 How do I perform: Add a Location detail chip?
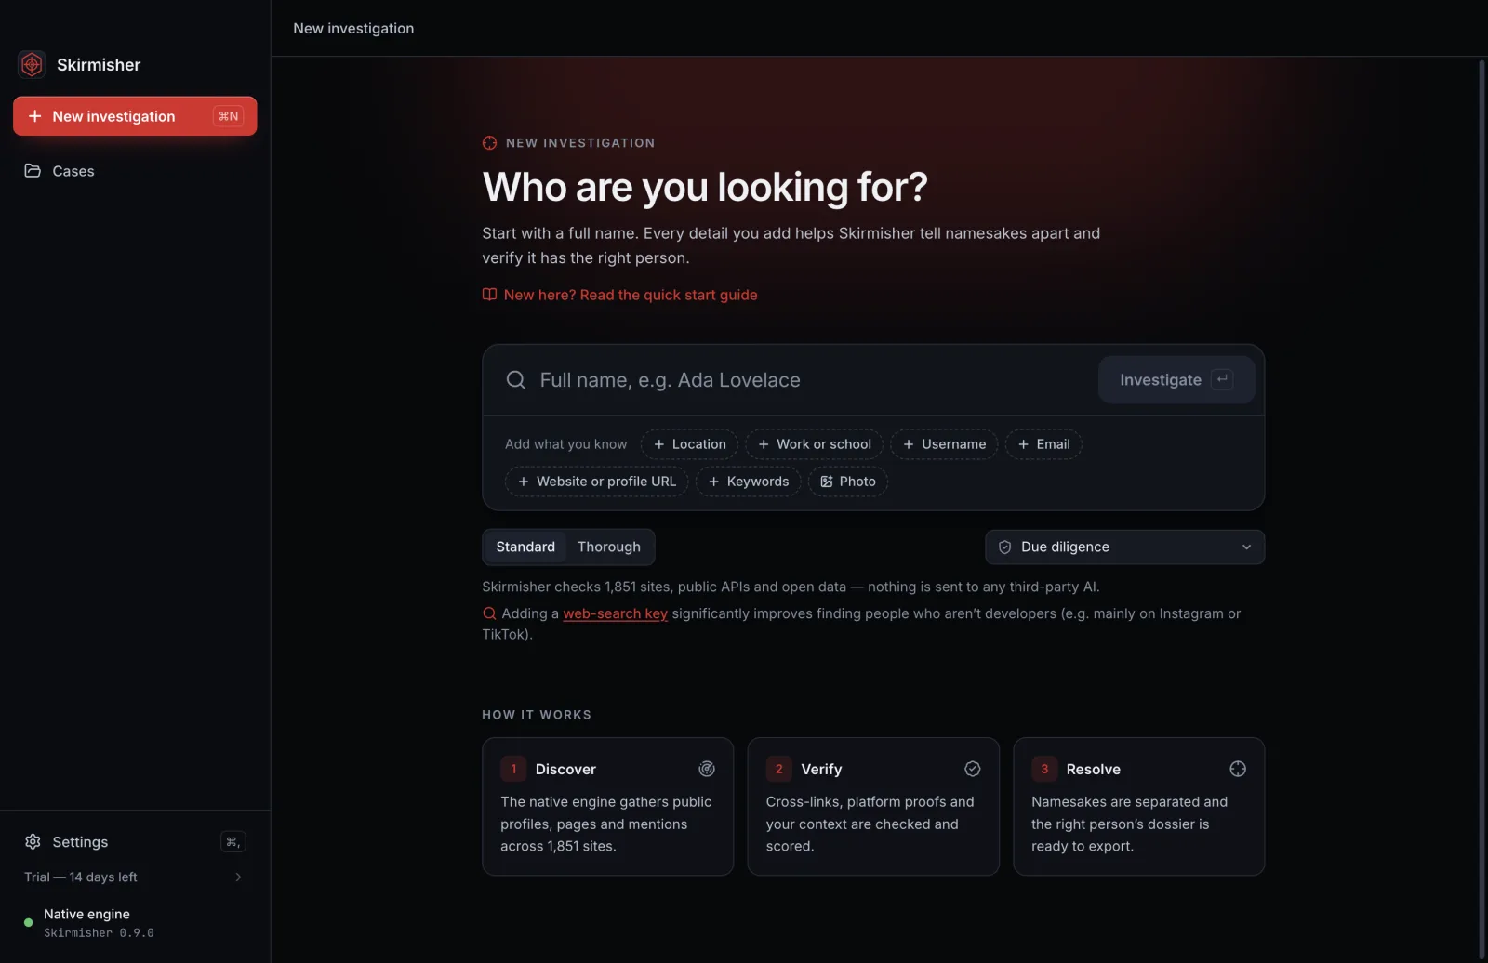[x=690, y=444]
